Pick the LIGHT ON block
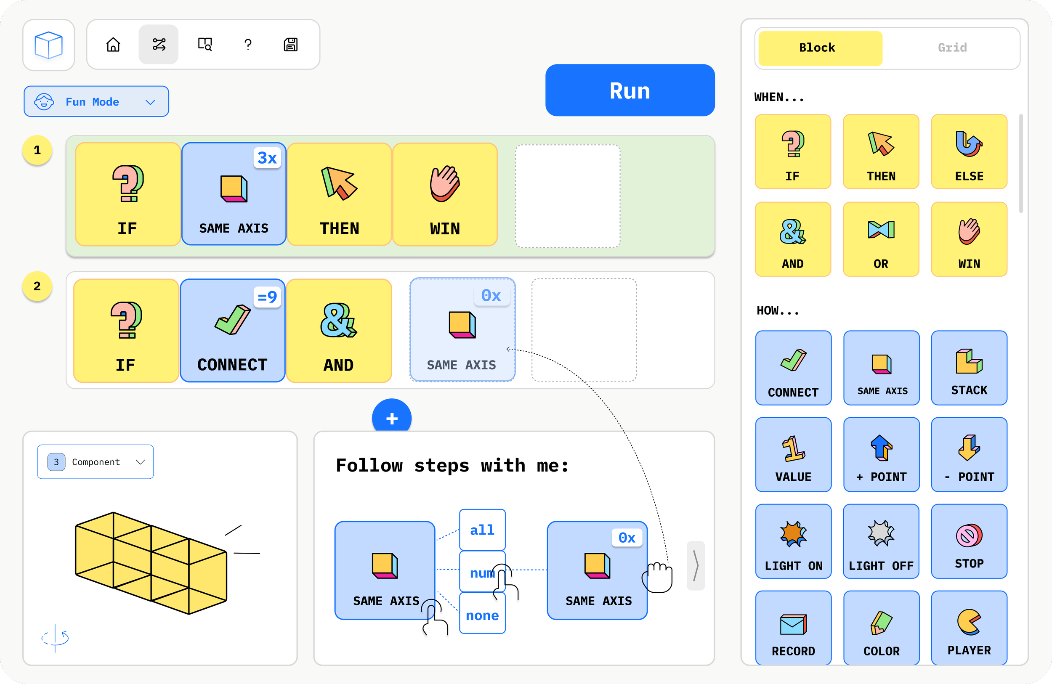Screen dimensions: 1052x684 pyautogui.click(x=794, y=541)
